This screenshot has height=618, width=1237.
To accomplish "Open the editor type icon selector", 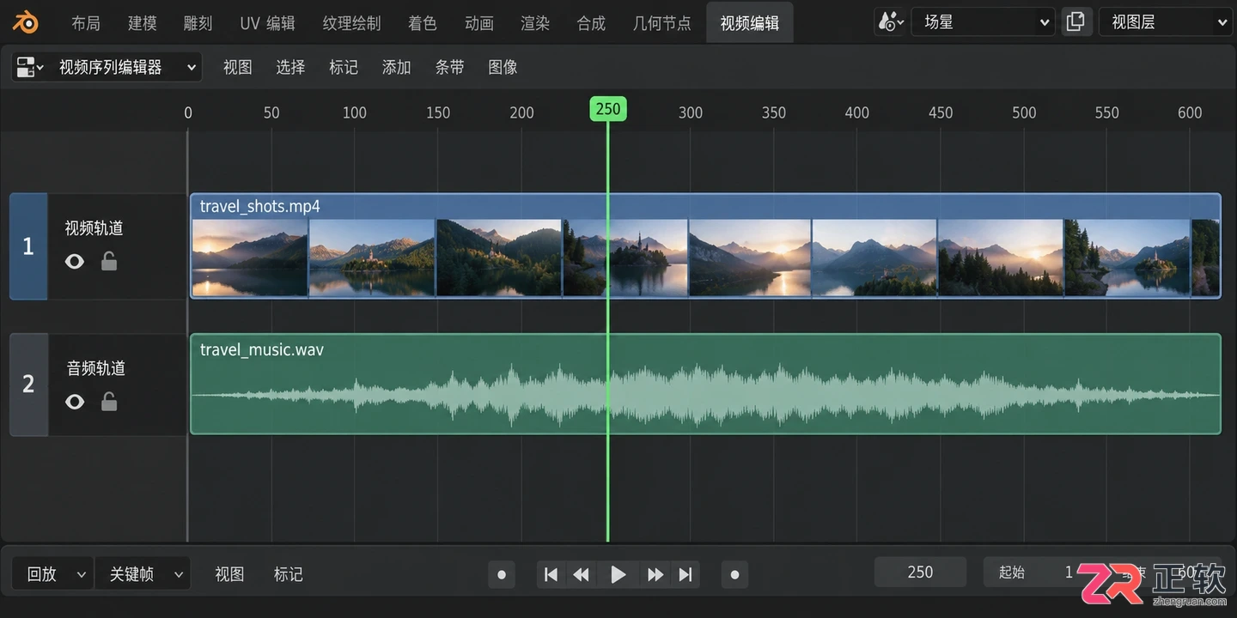I will point(29,67).
